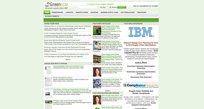Open 'Top Green Supply Chains' blog headline
Screen dimensions: 204x109
pyautogui.click(x=112, y=108)
